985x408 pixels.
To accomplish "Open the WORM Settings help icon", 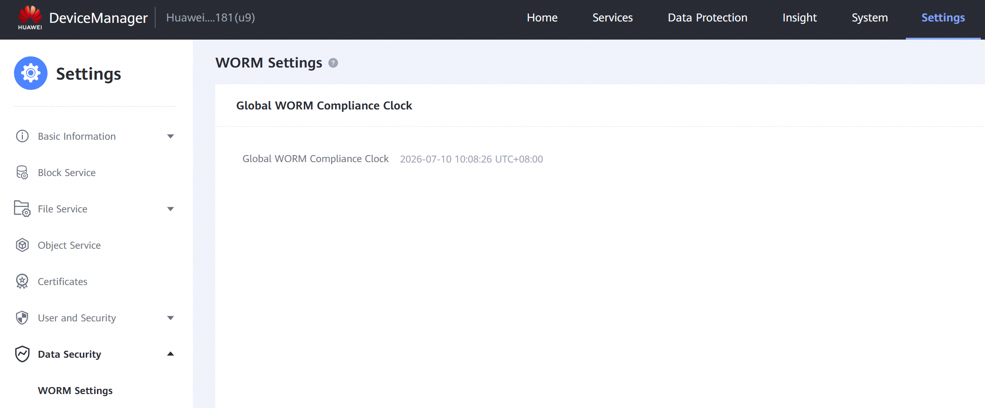I will 333,63.
